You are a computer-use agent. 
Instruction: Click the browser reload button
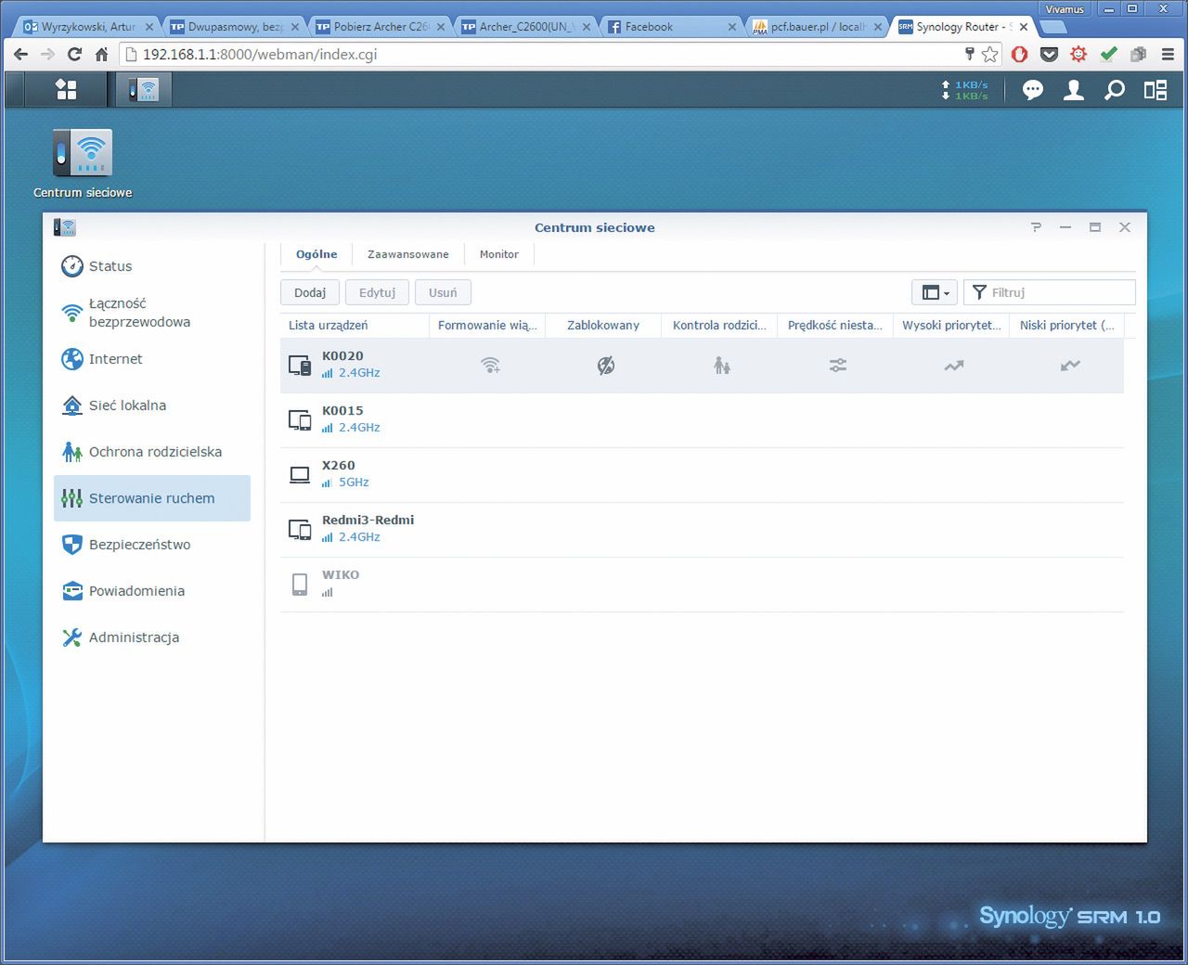(74, 55)
